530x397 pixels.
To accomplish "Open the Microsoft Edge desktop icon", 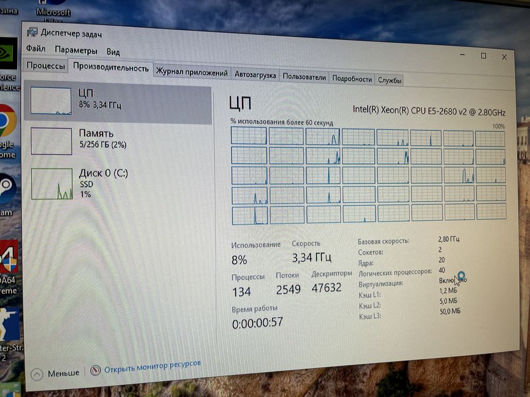I will 53,11.
